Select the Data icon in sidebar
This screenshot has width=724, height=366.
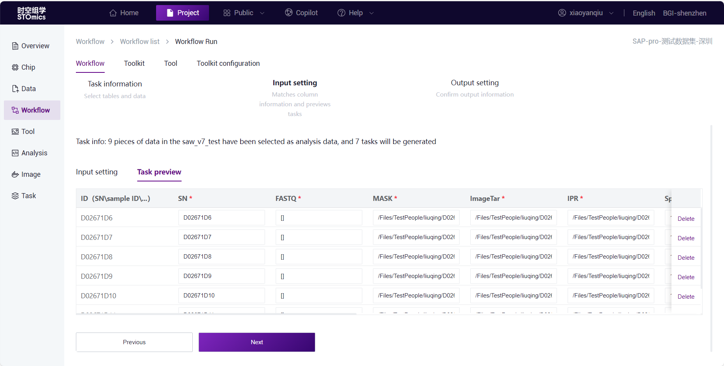[x=15, y=89]
